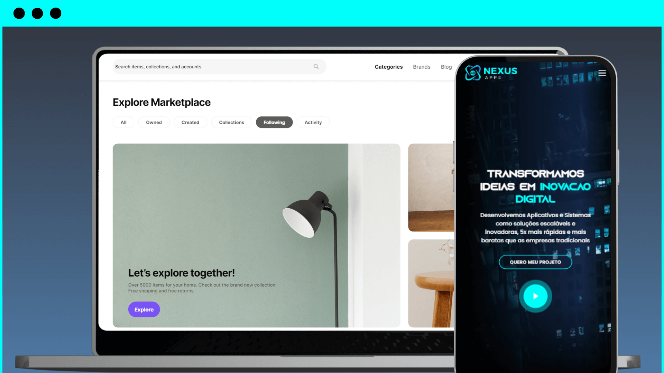Toggle the Activity filter tab
The image size is (664, 373).
(313, 122)
